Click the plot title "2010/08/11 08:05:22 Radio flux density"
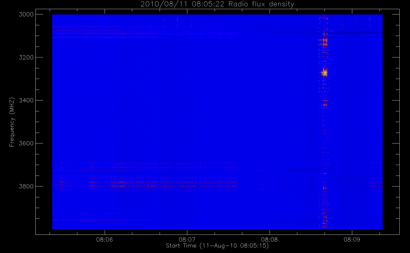 pos(217,4)
